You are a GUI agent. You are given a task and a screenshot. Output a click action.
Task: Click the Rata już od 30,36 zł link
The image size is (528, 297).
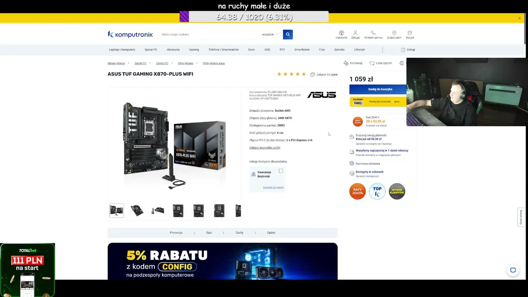click(x=369, y=139)
